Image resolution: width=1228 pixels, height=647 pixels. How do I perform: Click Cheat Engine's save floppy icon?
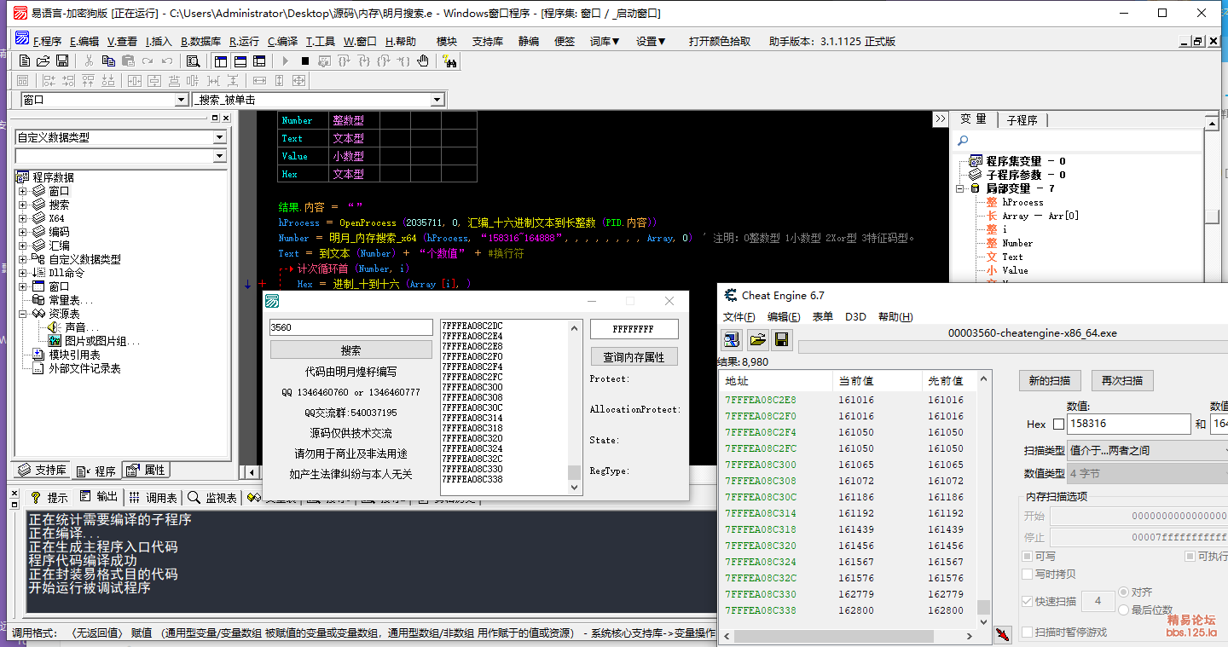point(780,340)
